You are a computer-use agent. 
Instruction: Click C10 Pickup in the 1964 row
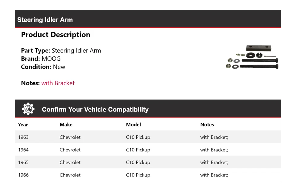(x=138, y=150)
